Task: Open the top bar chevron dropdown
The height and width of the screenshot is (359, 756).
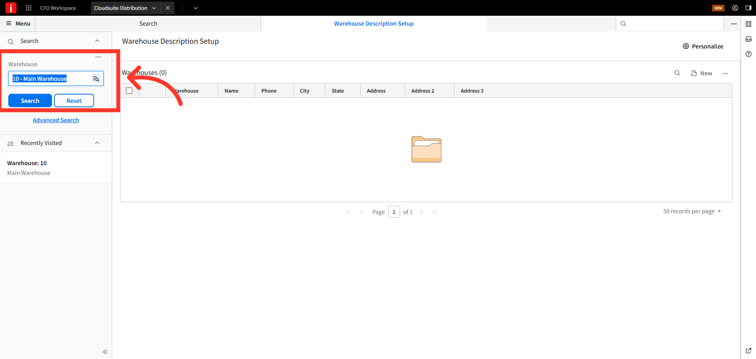Action: click(196, 8)
